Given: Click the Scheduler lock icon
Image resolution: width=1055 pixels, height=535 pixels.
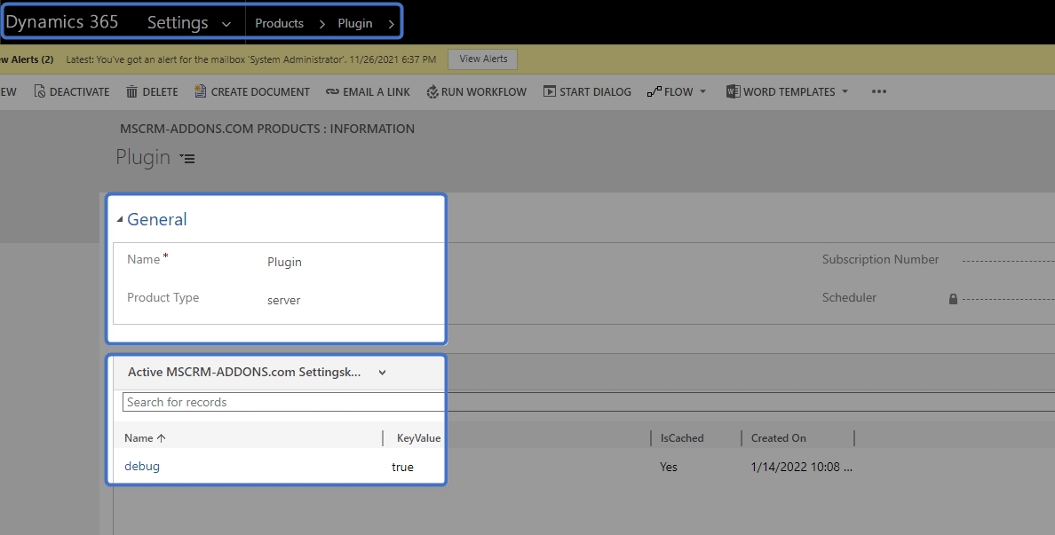Looking at the screenshot, I should 953,299.
